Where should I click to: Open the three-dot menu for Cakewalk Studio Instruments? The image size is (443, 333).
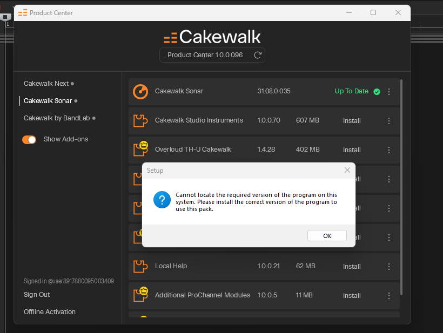click(x=389, y=121)
